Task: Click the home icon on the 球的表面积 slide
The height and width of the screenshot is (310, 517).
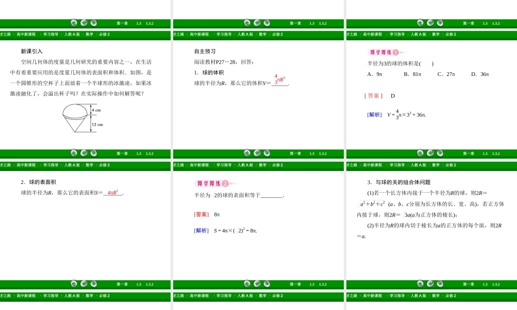Action: pyautogui.click(x=83, y=153)
